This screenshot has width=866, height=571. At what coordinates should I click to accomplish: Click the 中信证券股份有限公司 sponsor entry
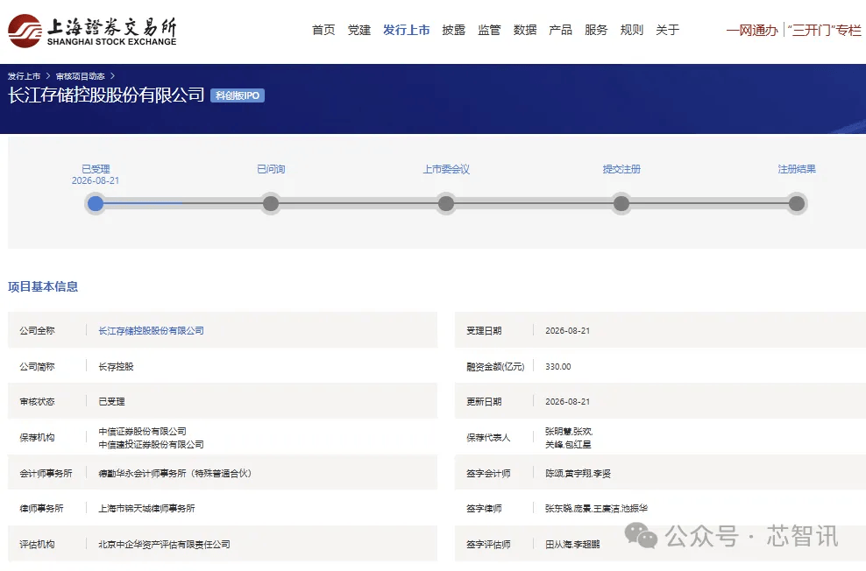point(142,432)
